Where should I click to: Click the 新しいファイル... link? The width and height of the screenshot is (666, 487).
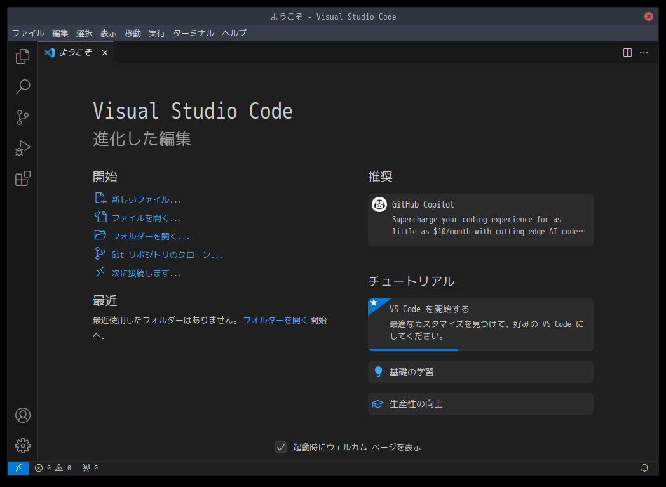pyautogui.click(x=146, y=199)
